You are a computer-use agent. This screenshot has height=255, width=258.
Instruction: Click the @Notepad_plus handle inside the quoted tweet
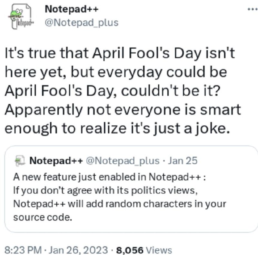[123, 160]
